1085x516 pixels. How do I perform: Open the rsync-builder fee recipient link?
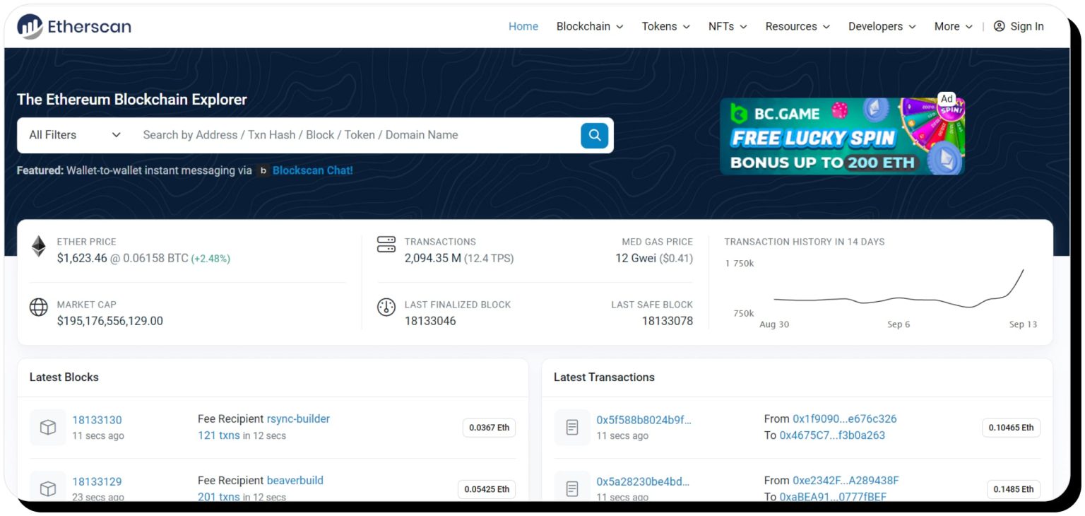[298, 418]
